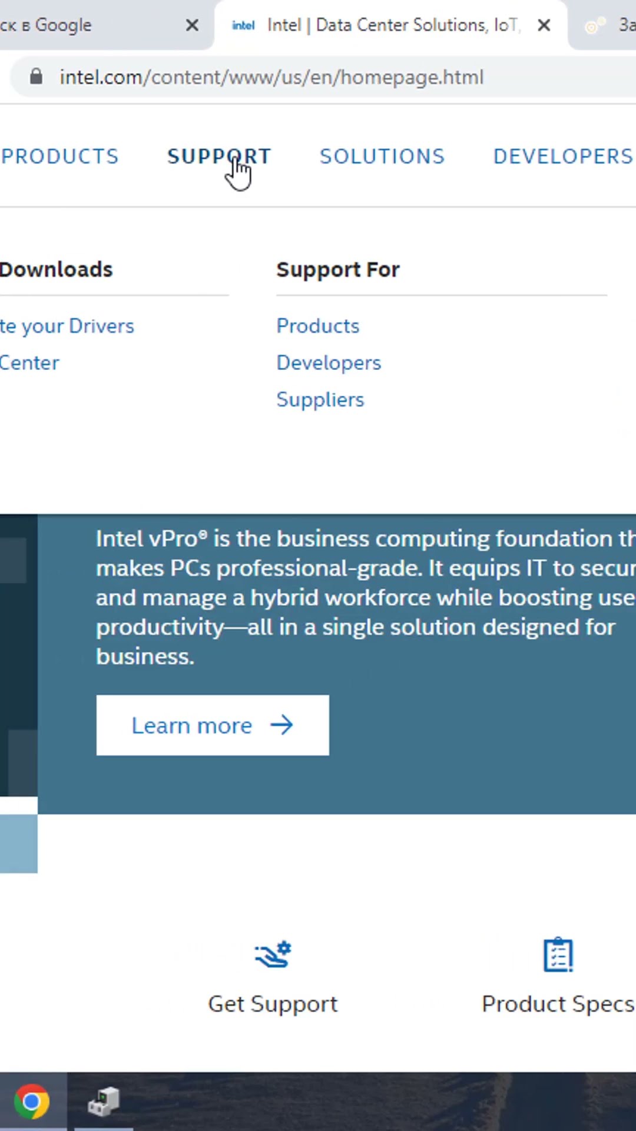Viewport: 636px width, 1131px height.
Task: Expand the DEVELOPERS navigation menu
Action: (x=563, y=157)
